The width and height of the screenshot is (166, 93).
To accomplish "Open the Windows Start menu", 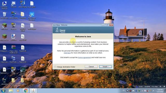I will [3, 91].
